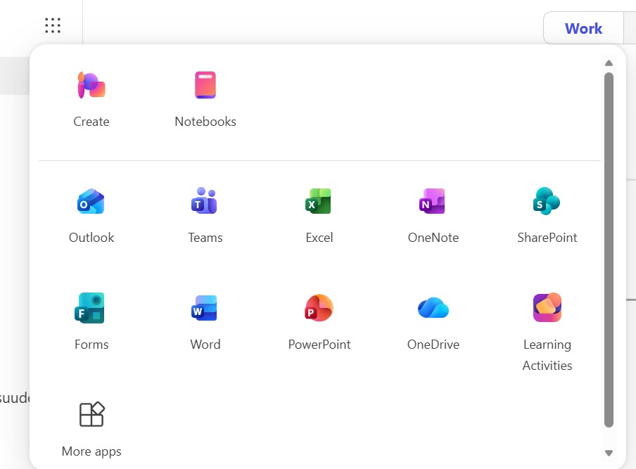Click the More apps icon

91,414
